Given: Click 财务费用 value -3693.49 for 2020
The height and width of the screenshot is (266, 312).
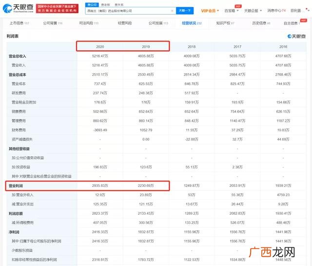Looking at the screenshot, I should [x=100, y=130].
